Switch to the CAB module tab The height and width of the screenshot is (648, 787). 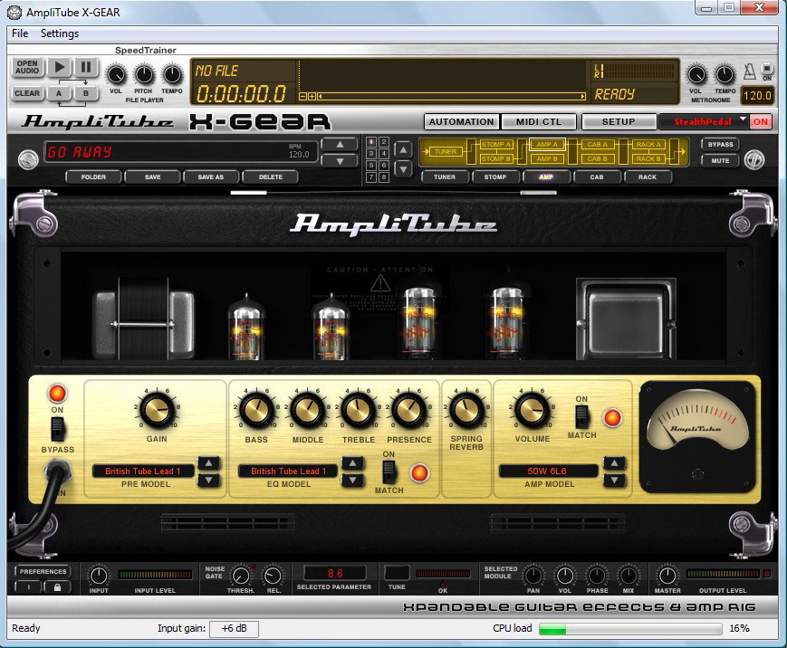pos(597,177)
